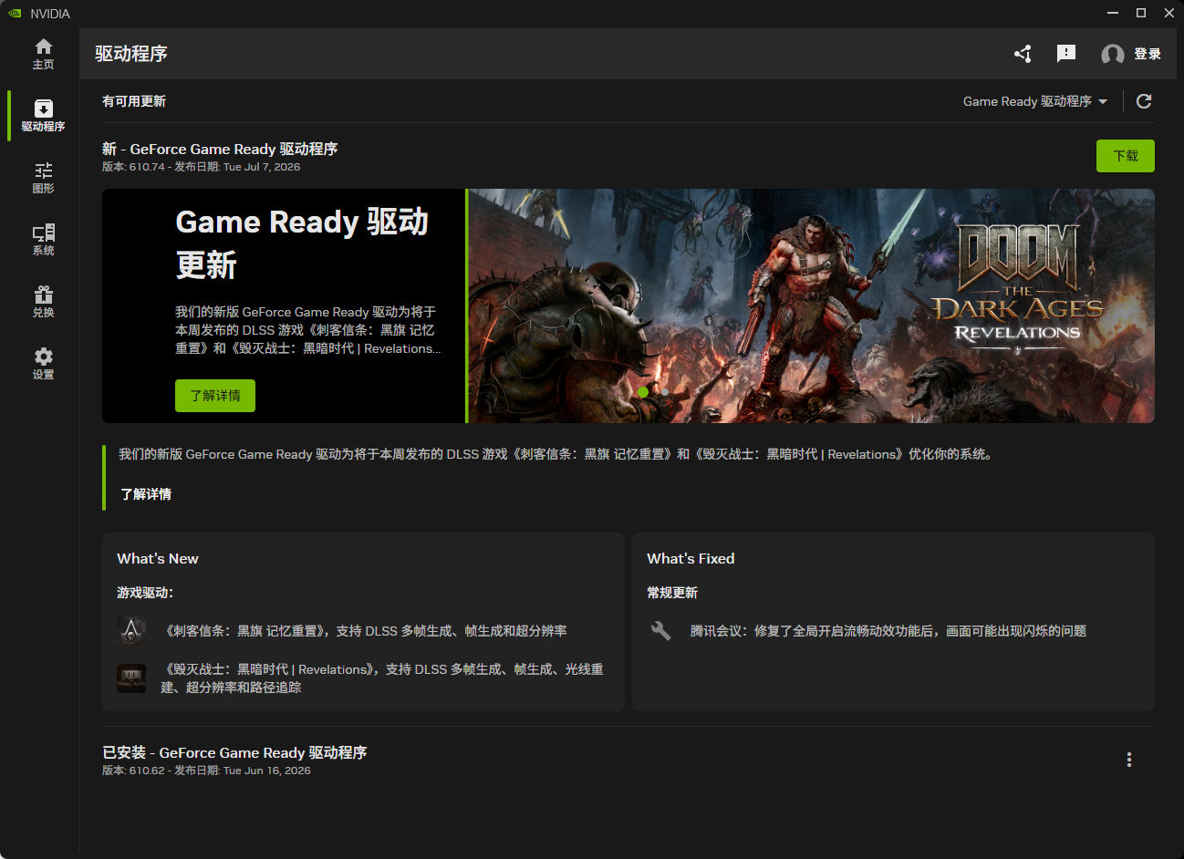
Task: Maximize the NVIDIA app window
Action: [1141, 13]
